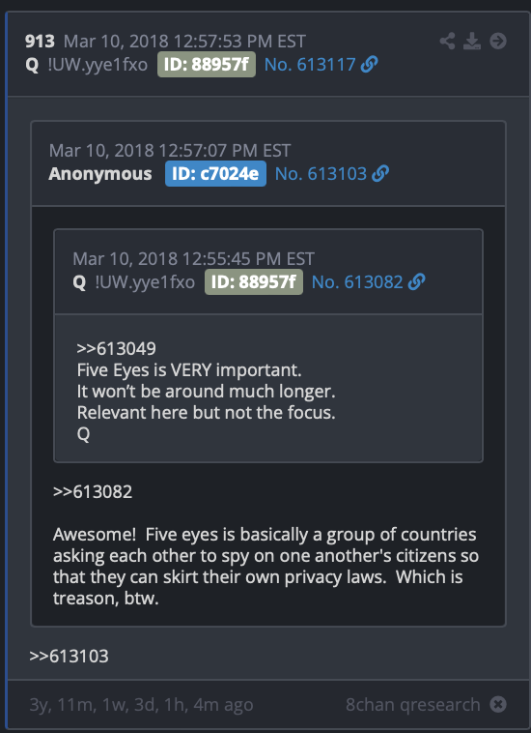The height and width of the screenshot is (733, 531).
Task: Dismiss the 8chan qresearch tag via its x icon
Action: [x=498, y=704]
